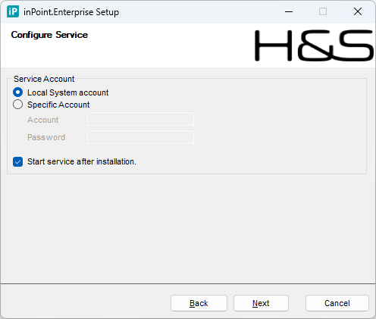Click the iP application icon in title bar
This screenshot has width=376, height=319.
pos(13,11)
